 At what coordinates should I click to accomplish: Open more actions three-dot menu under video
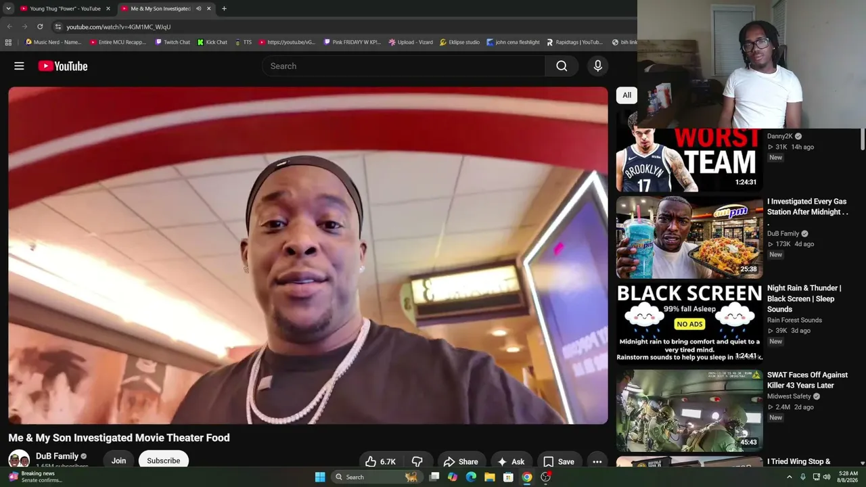click(x=597, y=461)
